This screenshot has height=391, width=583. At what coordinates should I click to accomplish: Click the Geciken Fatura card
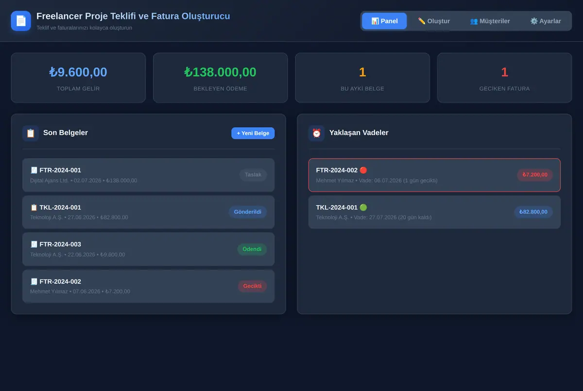(x=504, y=78)
